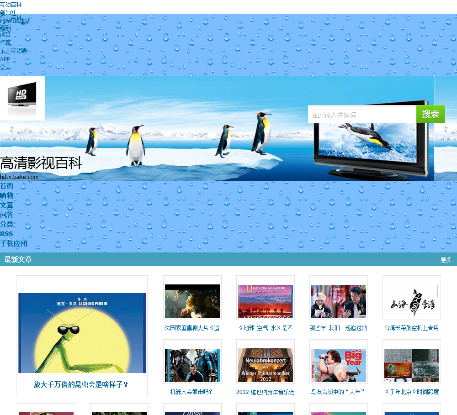Image resolution: width=457 pixels, height=415 pixels.
Task: Open the 《子午北京》时间跨度 article link
Action: 412,392
